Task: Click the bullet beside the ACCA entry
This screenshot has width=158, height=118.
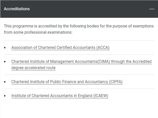Action: [5, 48]
